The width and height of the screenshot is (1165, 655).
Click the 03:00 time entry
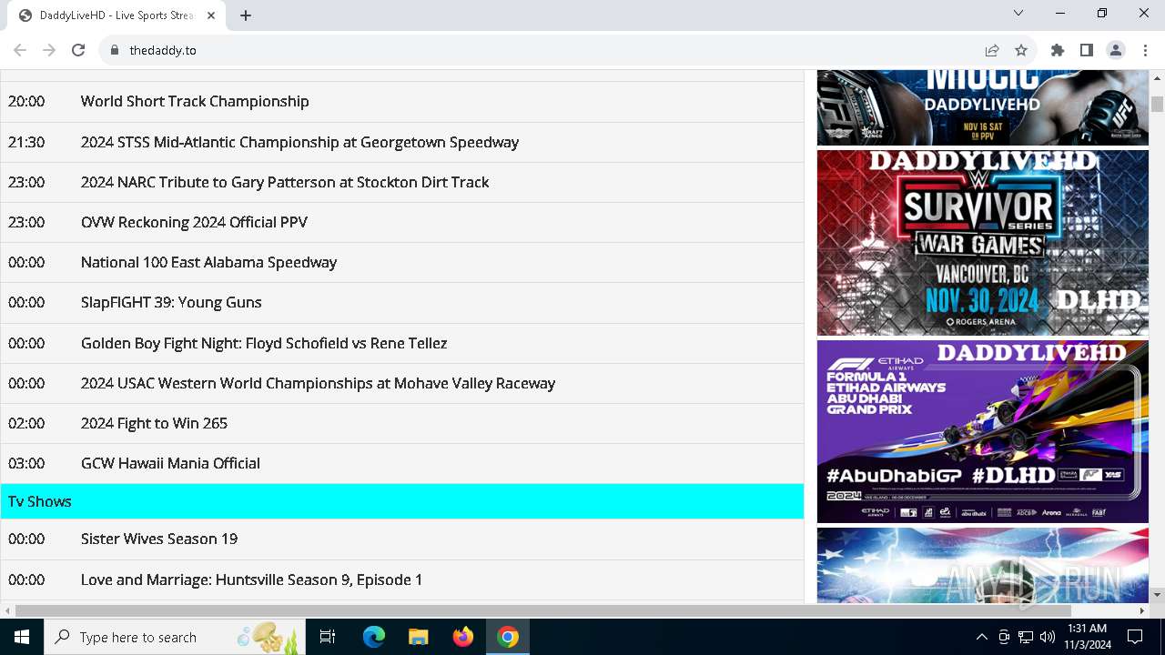[x=26, y=463]
